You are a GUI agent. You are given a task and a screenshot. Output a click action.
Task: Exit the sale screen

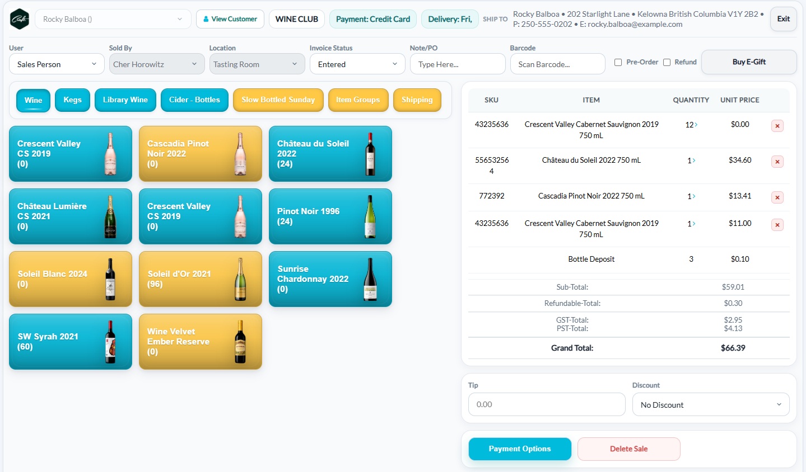pos(784,19)
